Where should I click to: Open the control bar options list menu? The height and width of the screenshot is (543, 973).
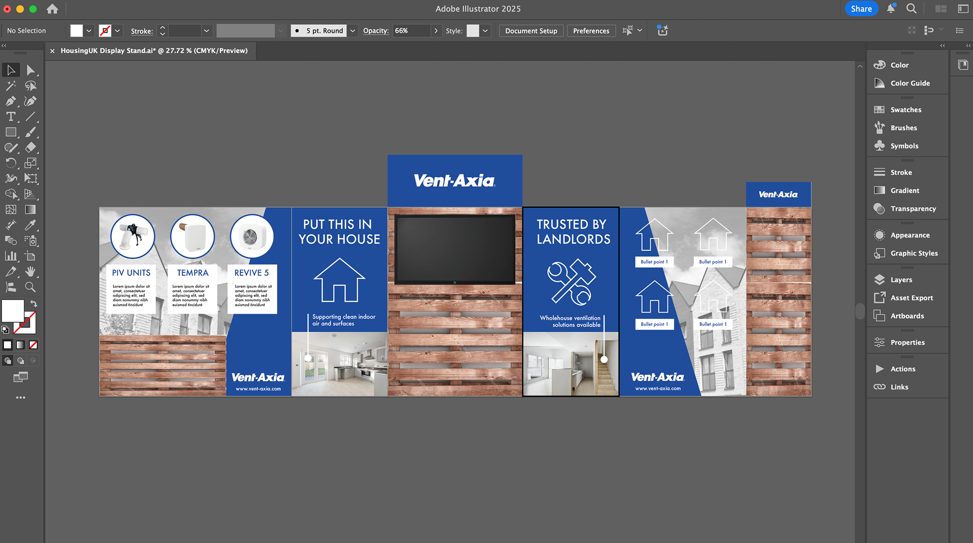tap(959, 30)
